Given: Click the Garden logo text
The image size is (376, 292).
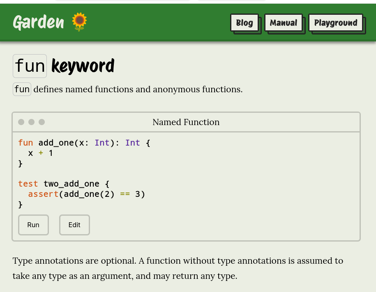Looking at the screenshot, I should pos(38,22).
